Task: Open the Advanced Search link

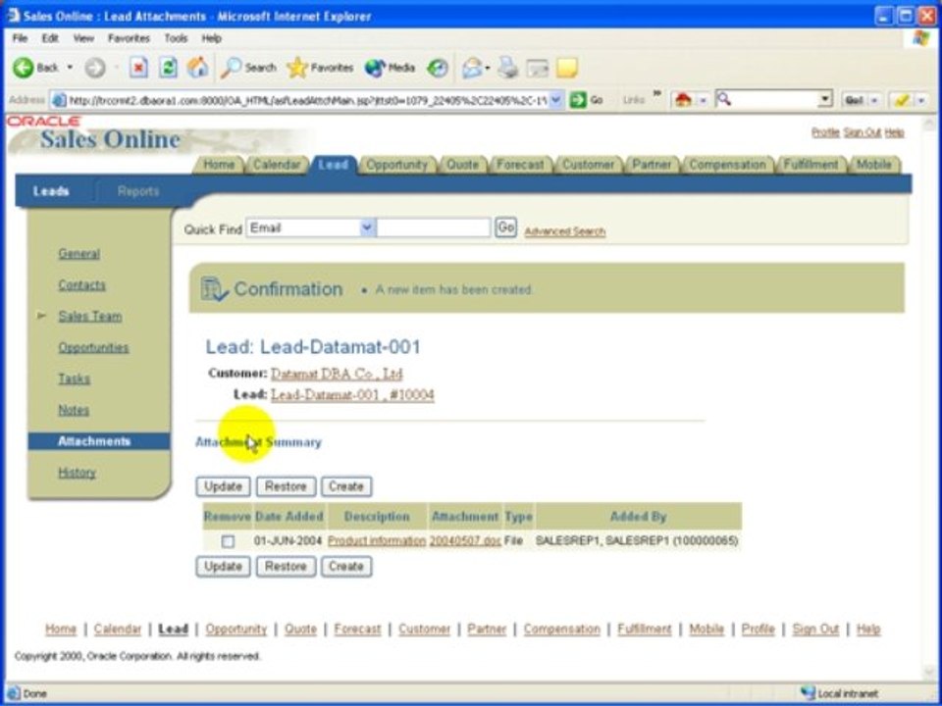Action: [565, 231]
